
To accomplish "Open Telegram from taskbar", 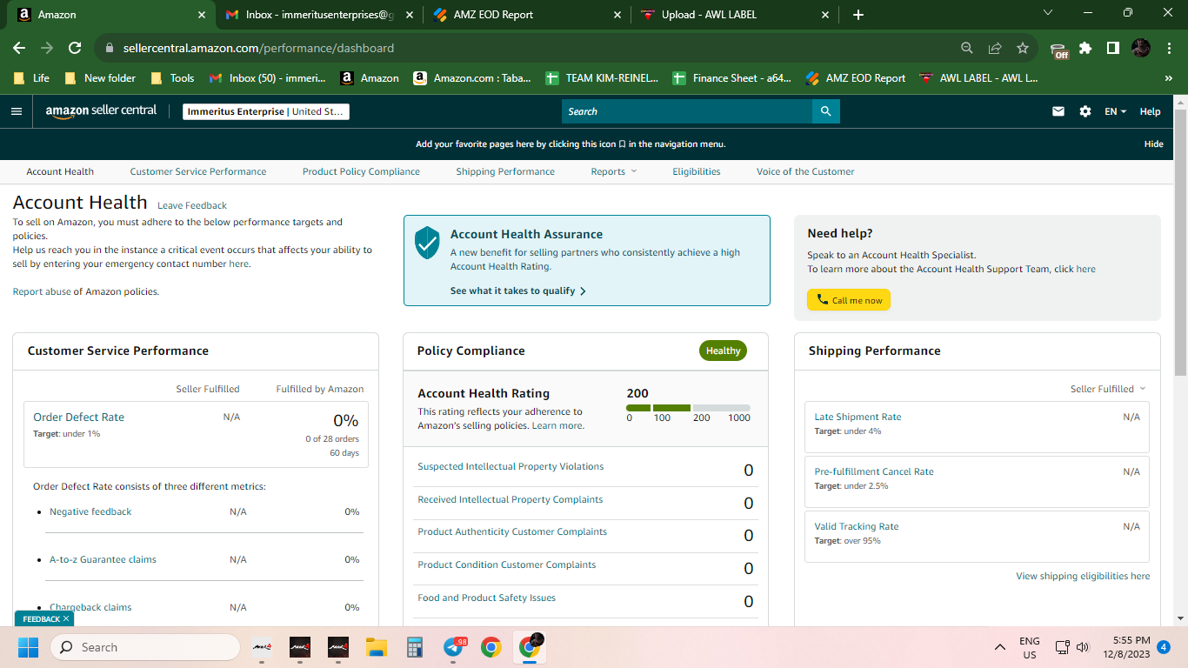I will click(453, 647).
